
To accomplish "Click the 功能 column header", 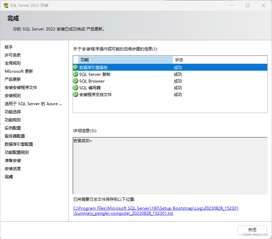I will coord(125,60).
